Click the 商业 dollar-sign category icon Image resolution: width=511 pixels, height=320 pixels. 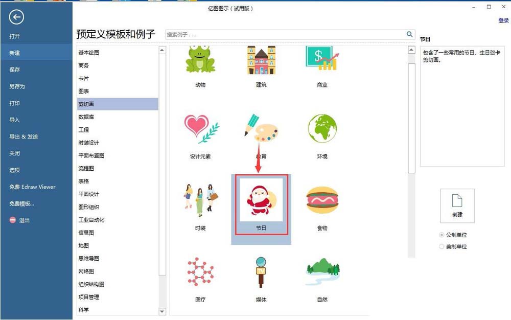pyautogui.click(x=321, y=59)
